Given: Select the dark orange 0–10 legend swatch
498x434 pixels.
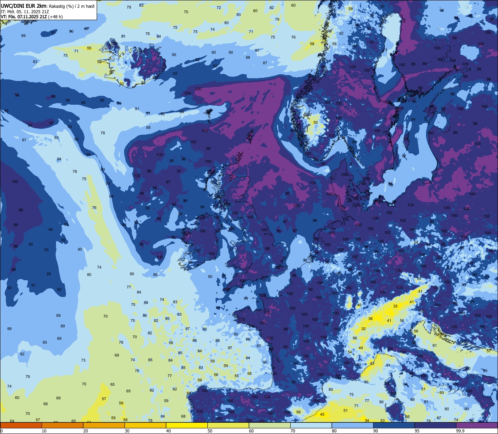Looking at the screenshot, I should point(21,425).
